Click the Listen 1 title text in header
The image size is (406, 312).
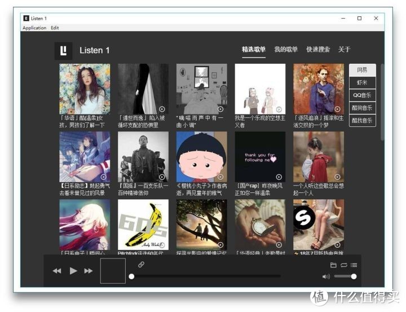95,50
